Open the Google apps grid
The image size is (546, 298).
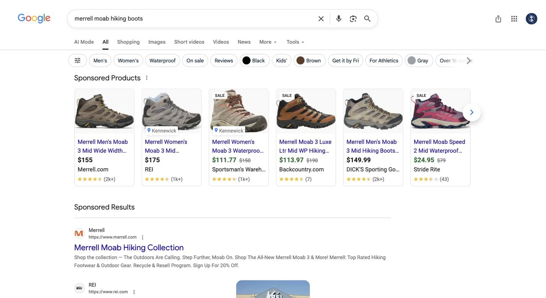coord(514,19)
